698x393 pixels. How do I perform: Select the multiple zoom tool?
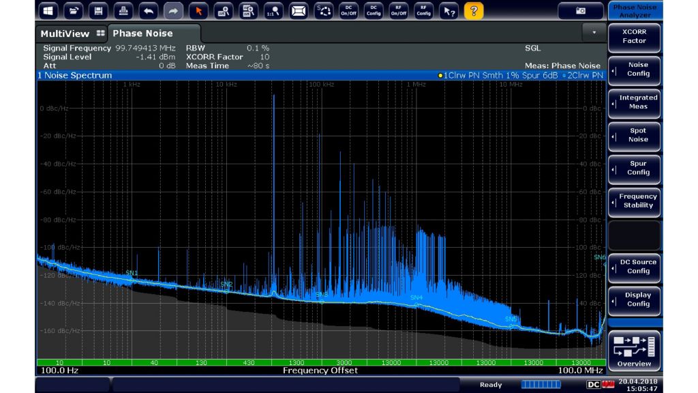pos(248,11)
